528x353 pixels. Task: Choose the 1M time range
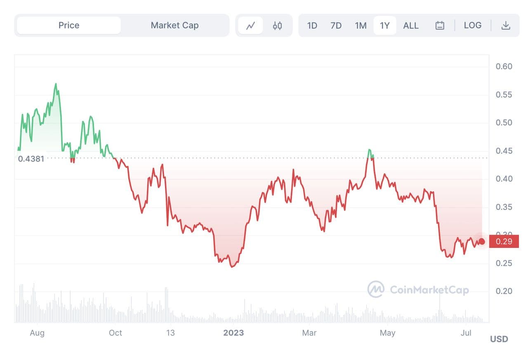pyautogui.click(x=361, y=26)
